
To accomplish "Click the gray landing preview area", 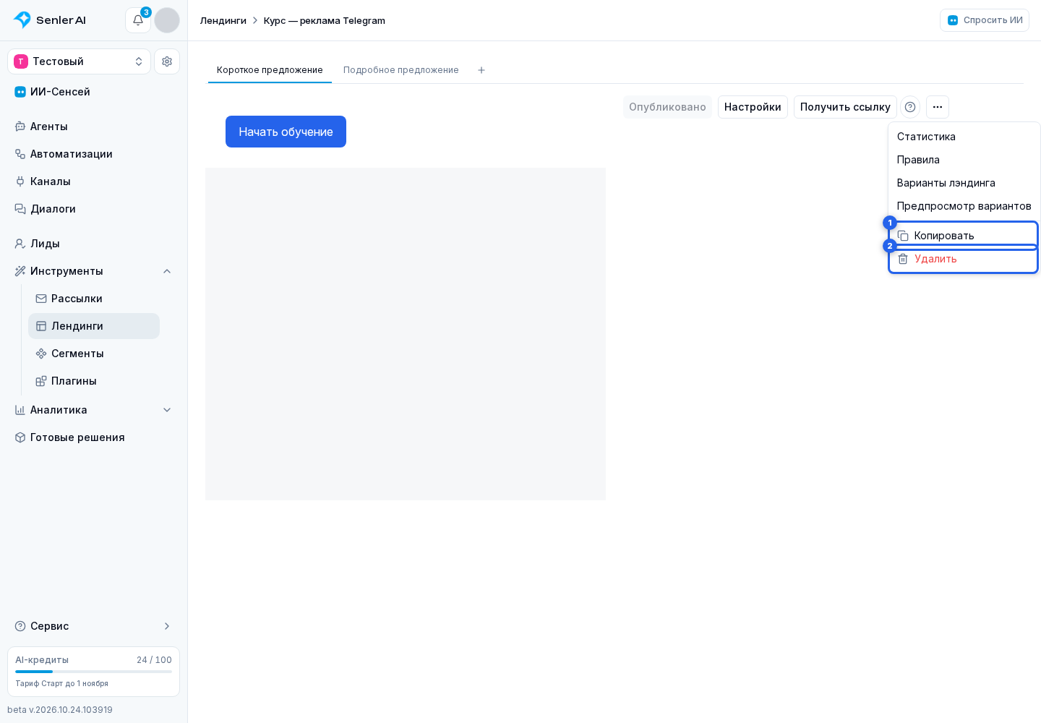I will (x=406, y=334).
